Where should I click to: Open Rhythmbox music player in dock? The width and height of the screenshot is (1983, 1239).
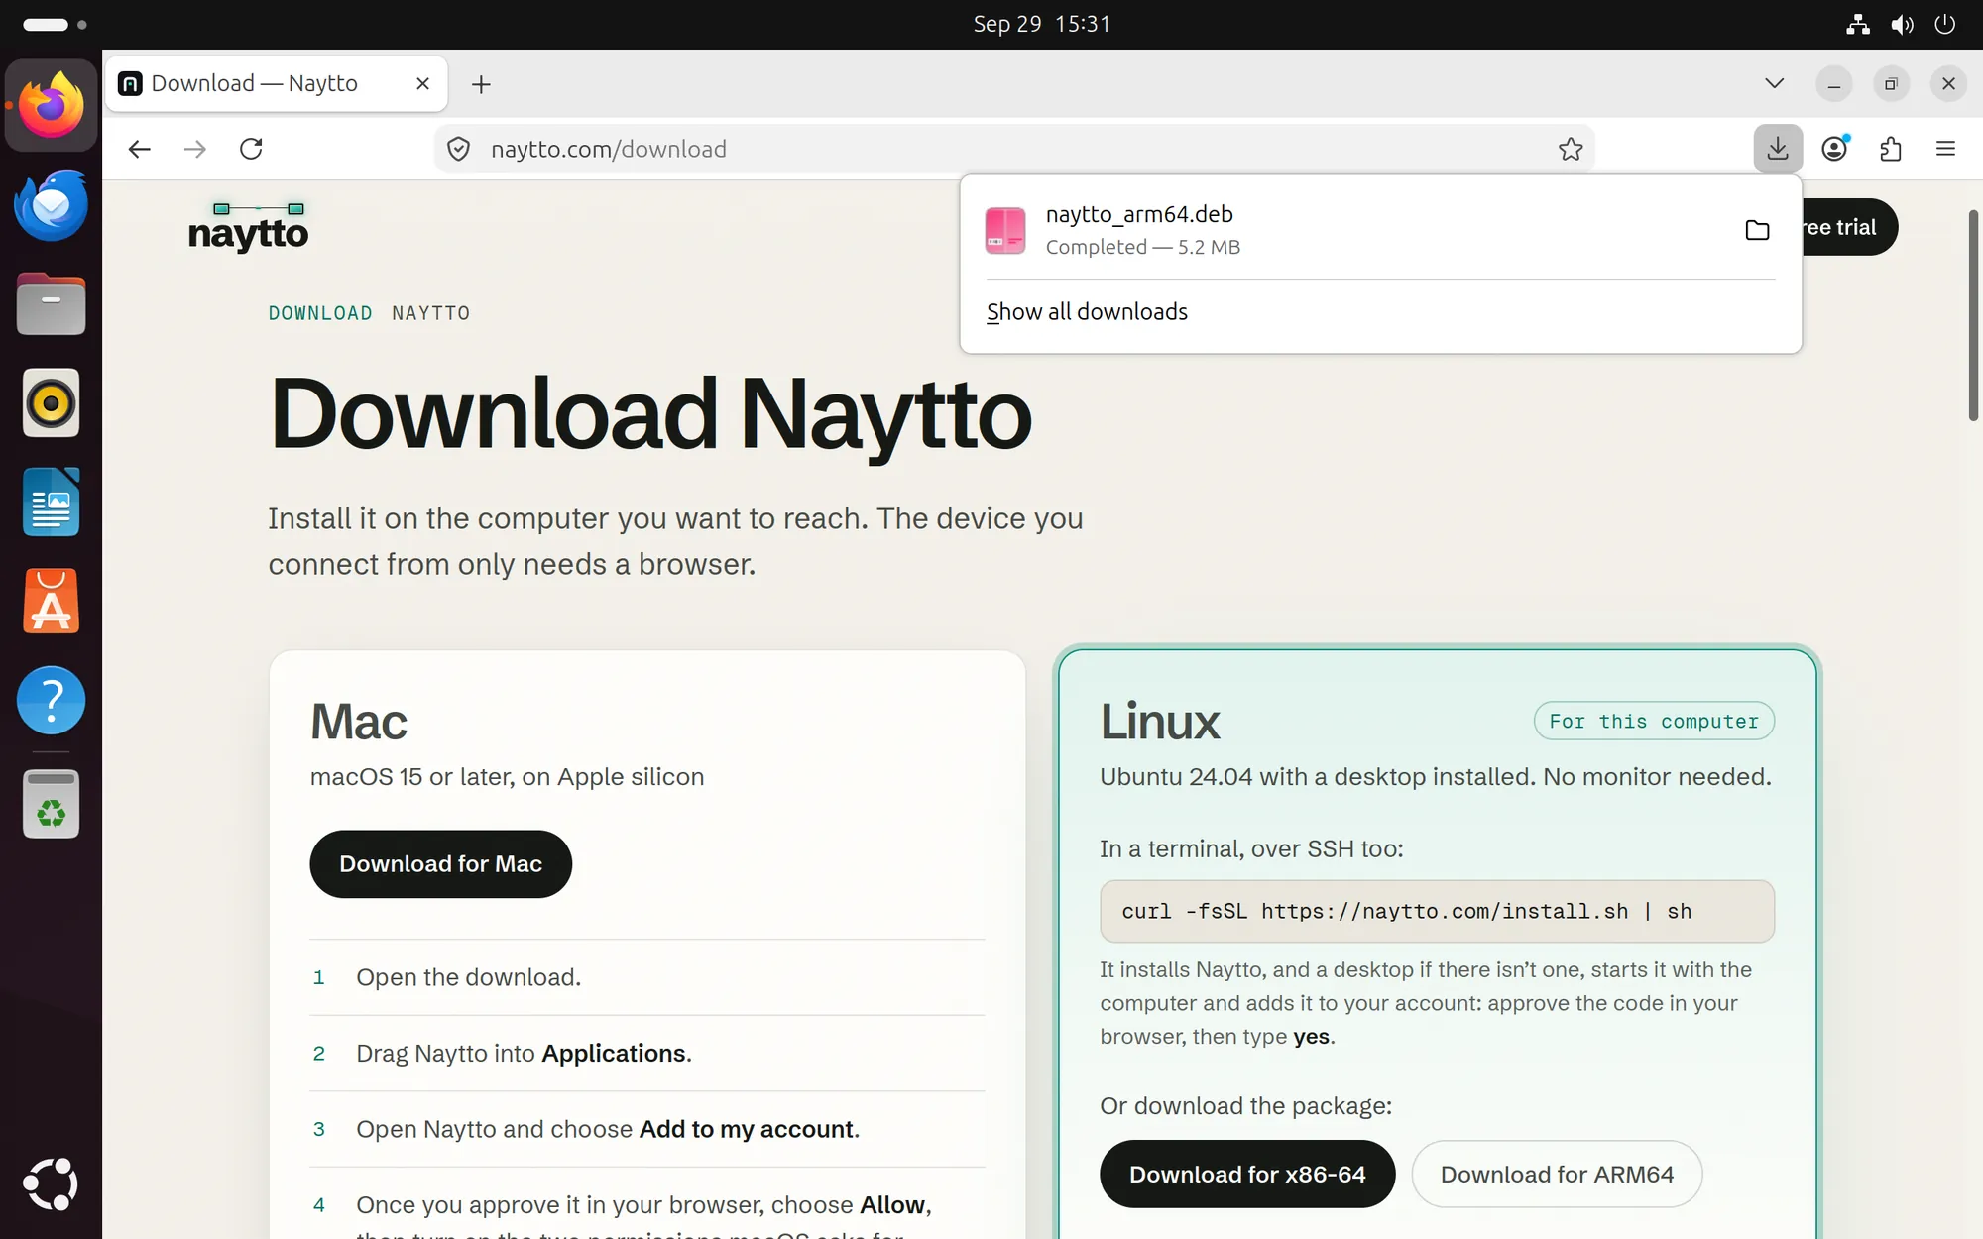click(x=51, y=403)
